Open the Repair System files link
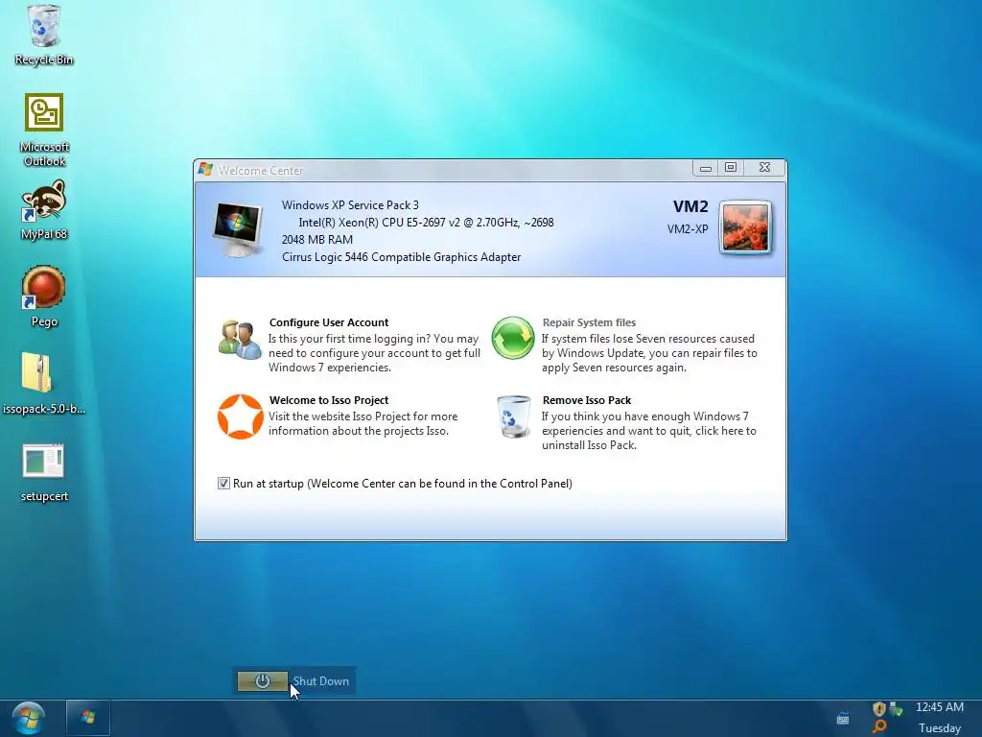 click(x=589, y=322)
